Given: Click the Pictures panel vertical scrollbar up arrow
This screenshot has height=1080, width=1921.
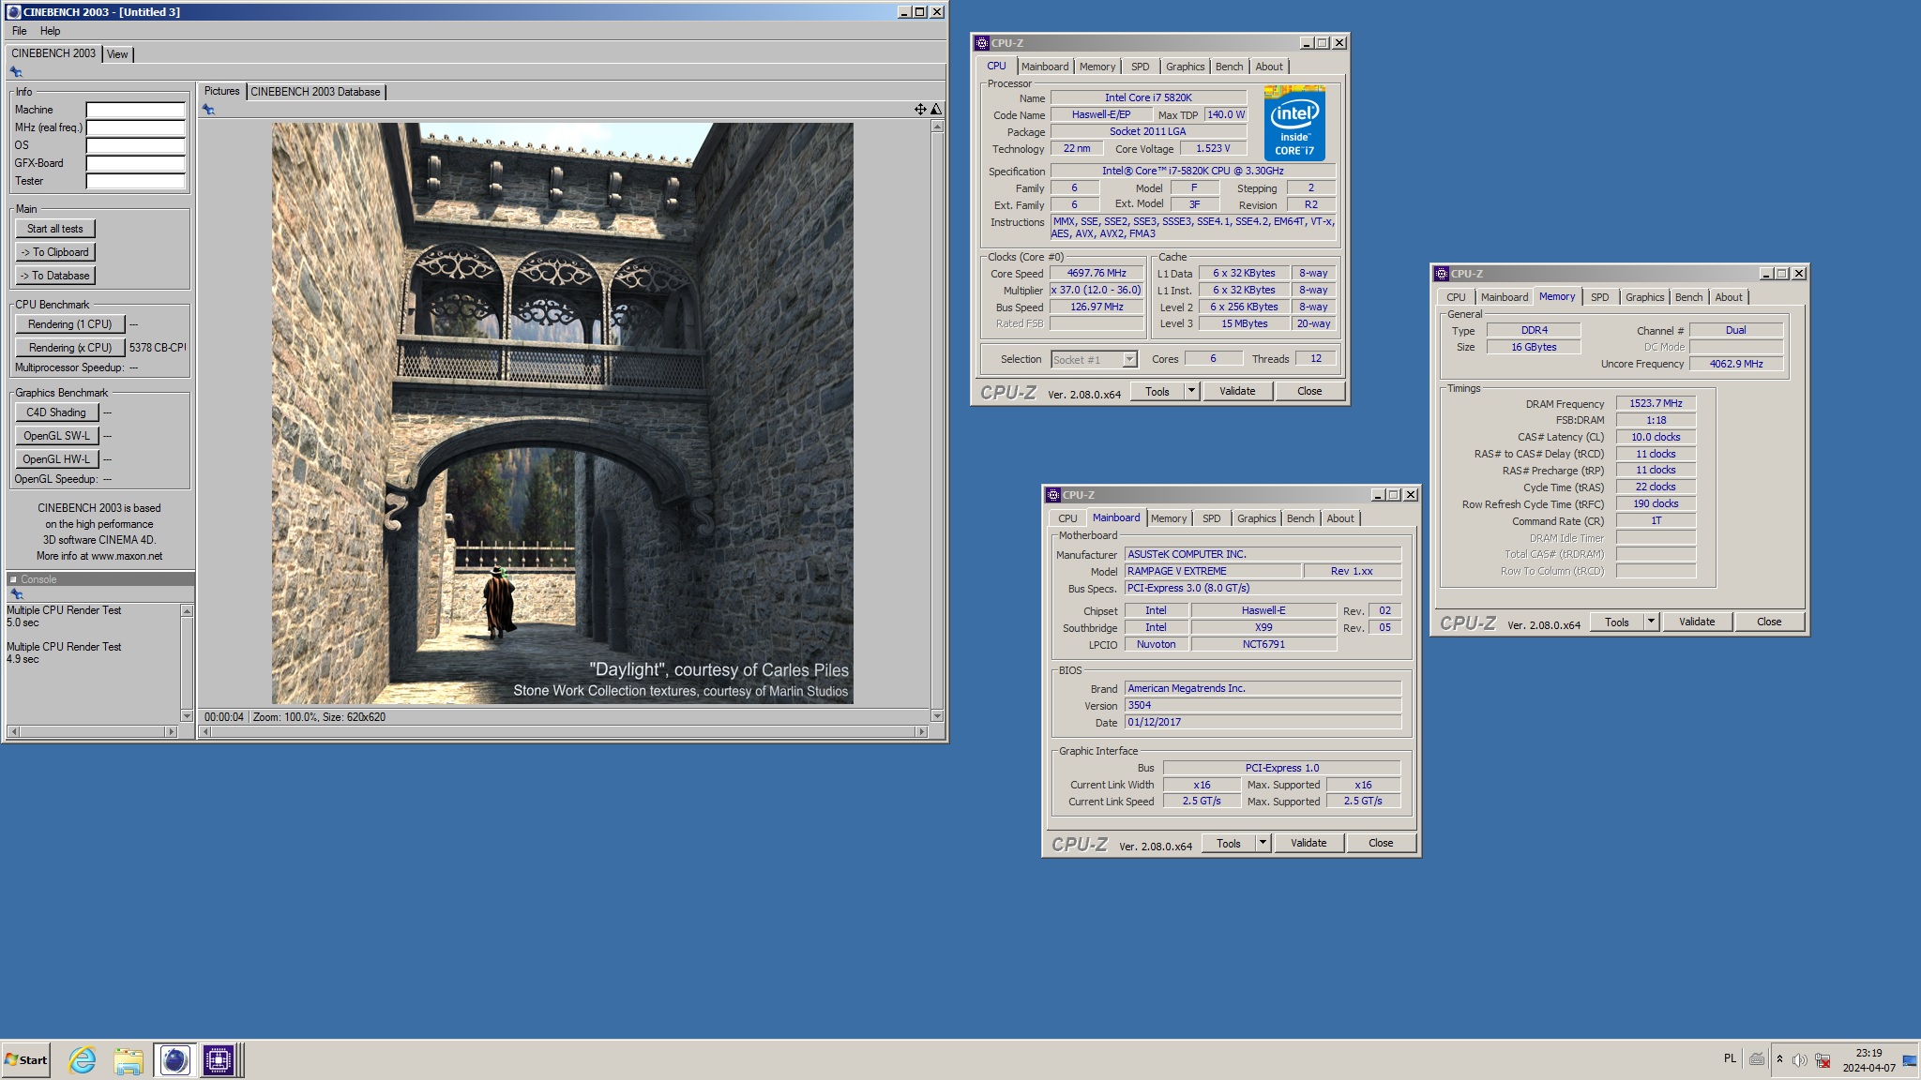Looking at the screenshot, I should (x=937, y=127).
